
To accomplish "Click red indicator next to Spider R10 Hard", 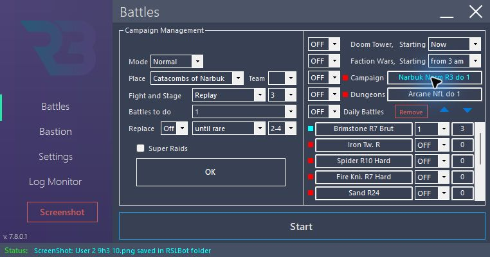I will 311,161.
